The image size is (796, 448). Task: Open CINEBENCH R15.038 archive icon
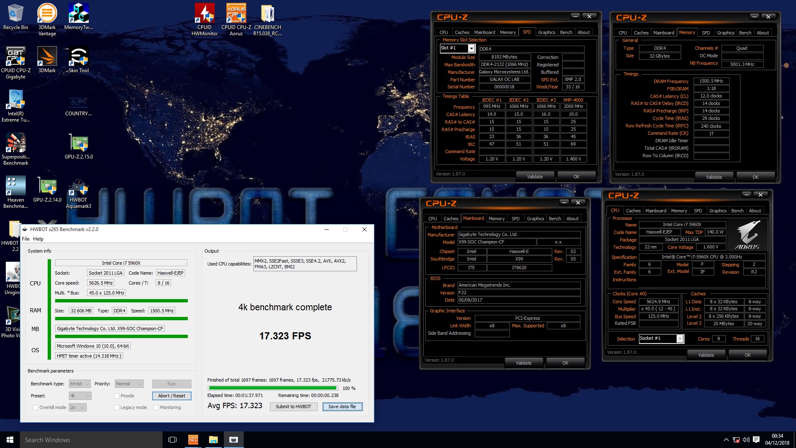click(267, 19)
